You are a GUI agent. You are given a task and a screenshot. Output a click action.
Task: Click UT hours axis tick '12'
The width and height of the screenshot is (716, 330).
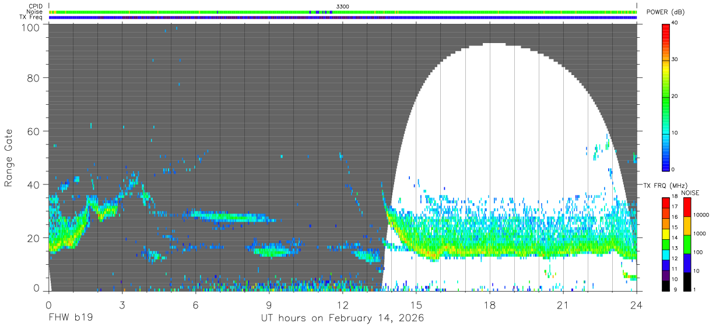pyautogui.click(x=342, y=304)
